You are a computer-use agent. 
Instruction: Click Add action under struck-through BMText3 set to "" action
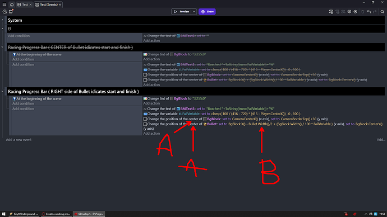point(151,41)
